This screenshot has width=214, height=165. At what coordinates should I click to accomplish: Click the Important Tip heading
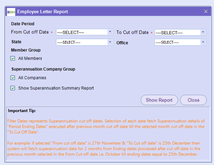22,111
